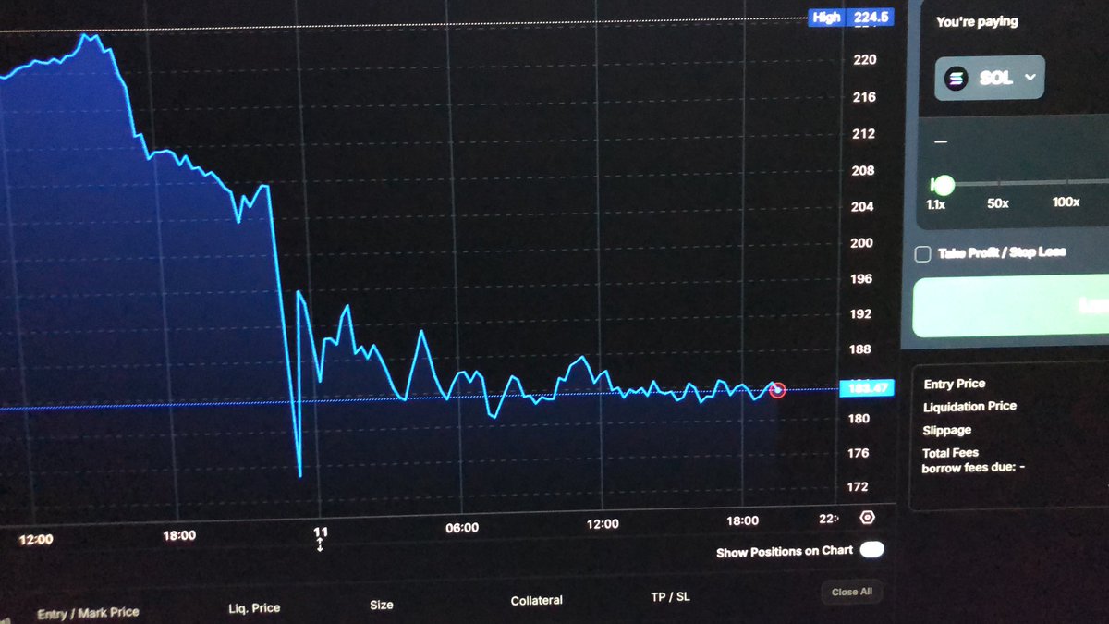The width and height of the screenshot is (1109, 624).
Task: Click the High 224.5 price flag
Action: (850, 17)
